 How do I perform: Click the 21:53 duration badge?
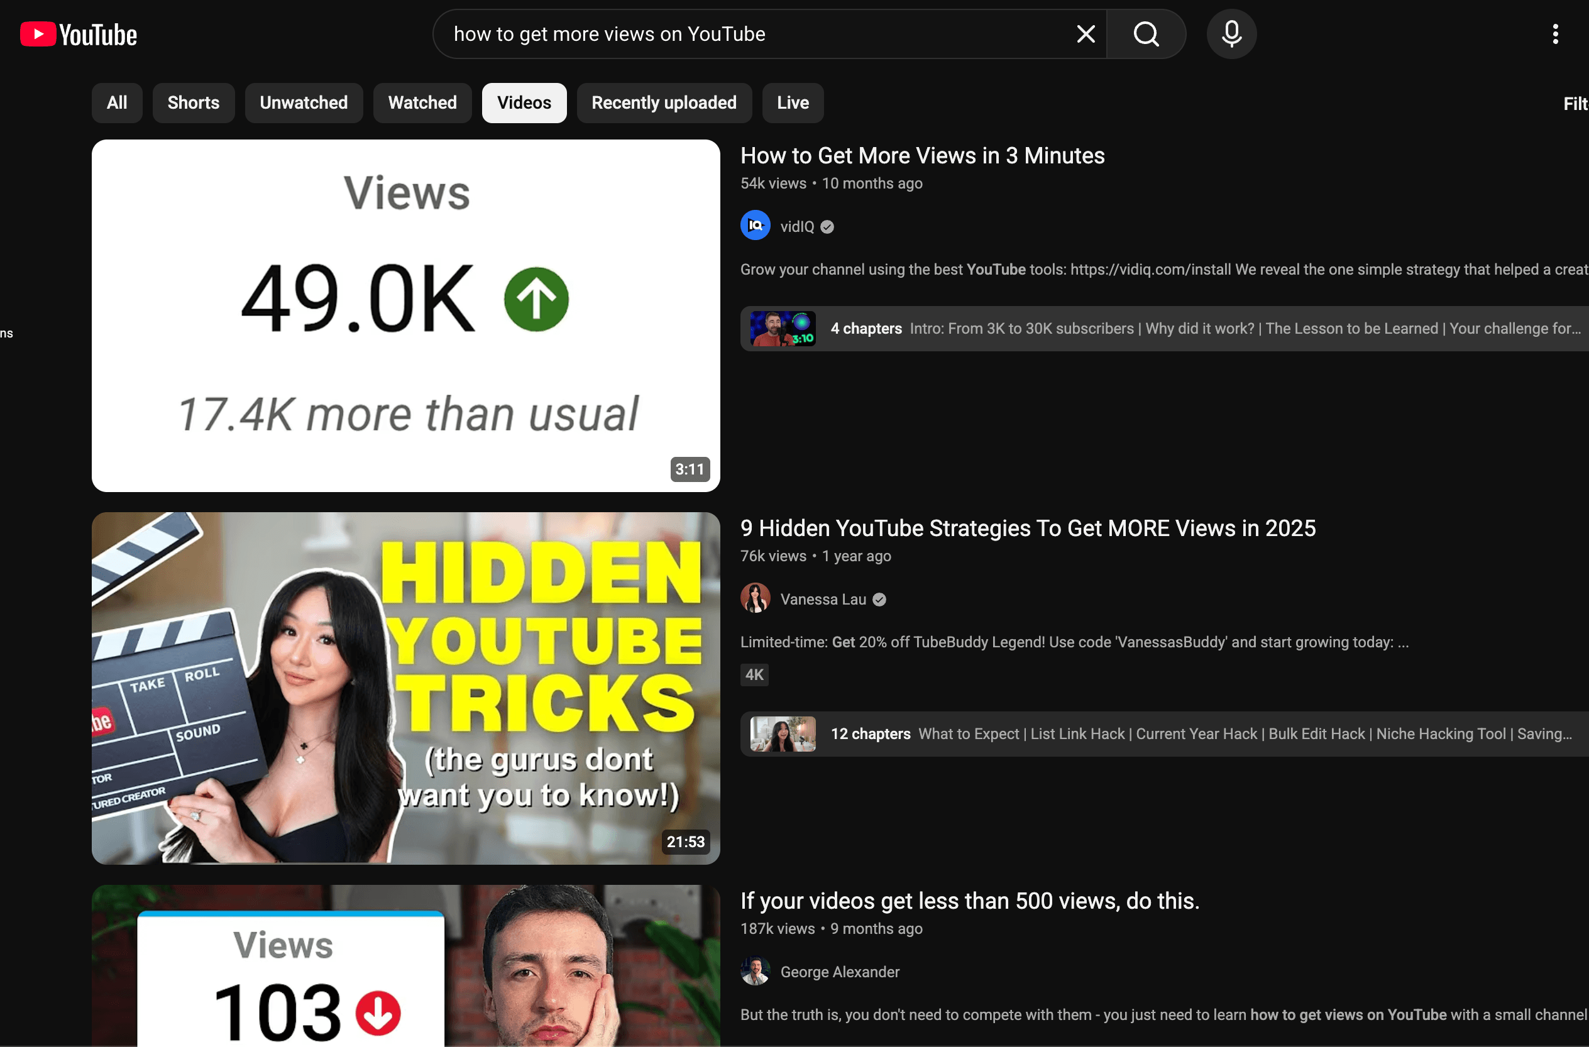click(x=686, y=841)
